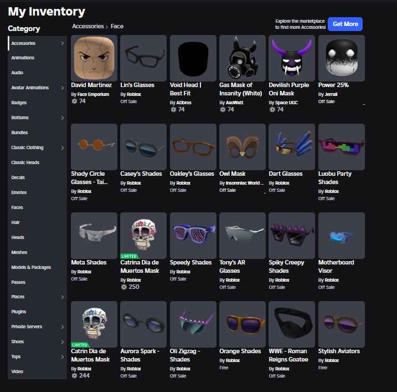397x392 pixels.
Task: Open the David Martinez face thumbnail
Action: (94, 58)
